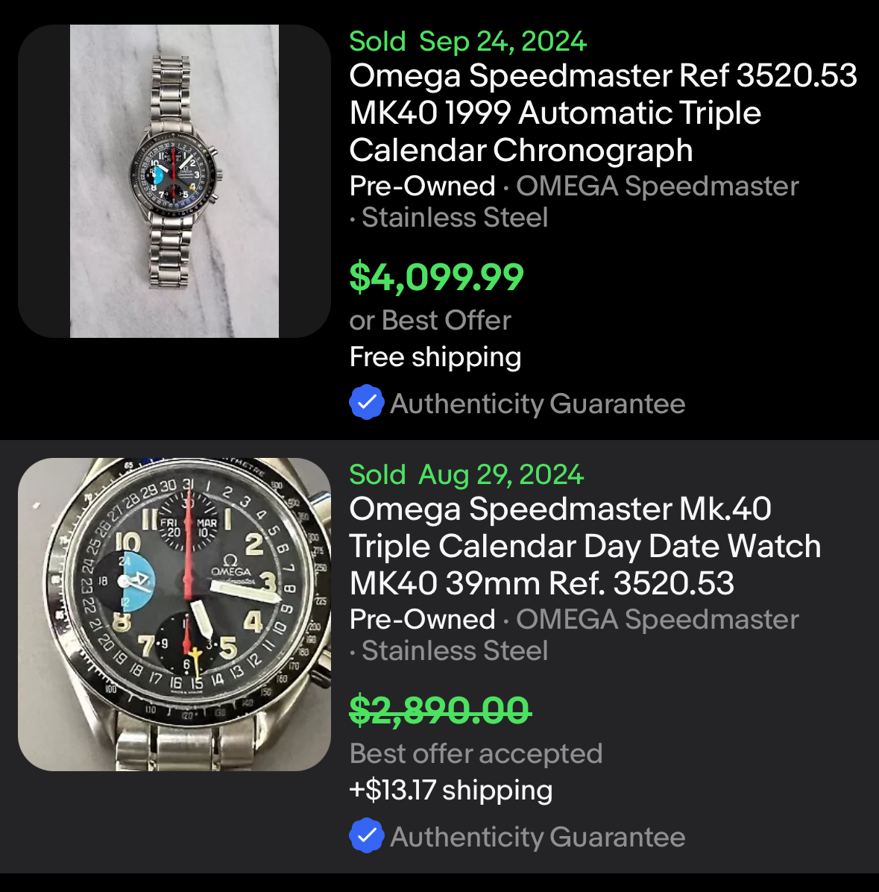
Task: Click Pre-Owned on the Aug 29 listing
Action: [422, 619]
